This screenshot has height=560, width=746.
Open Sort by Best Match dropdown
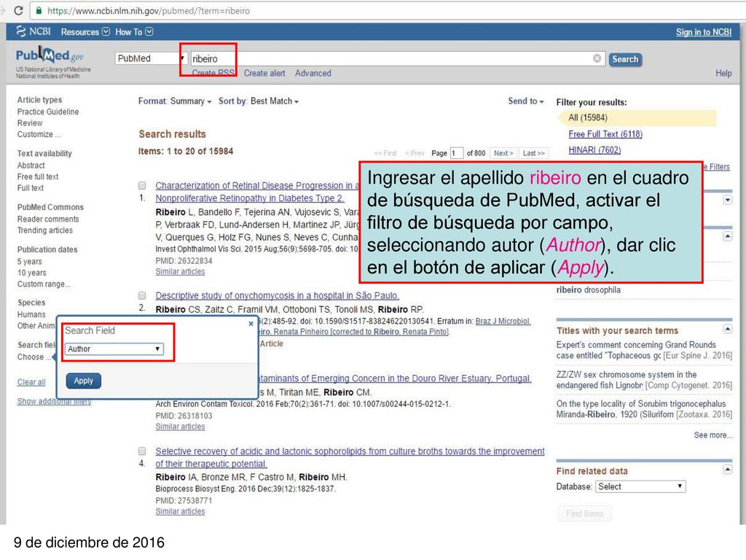(x=259, y=101)
